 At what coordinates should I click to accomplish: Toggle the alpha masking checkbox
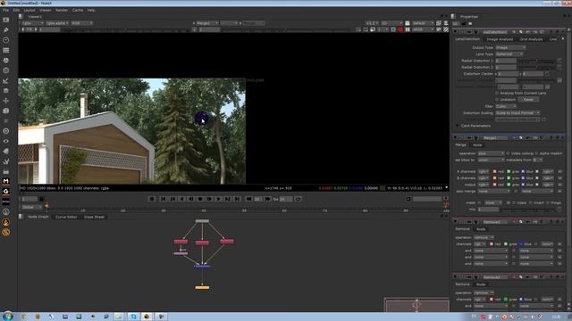(537, 153)
